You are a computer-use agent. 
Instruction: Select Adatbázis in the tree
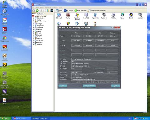[x=40, y=42]
